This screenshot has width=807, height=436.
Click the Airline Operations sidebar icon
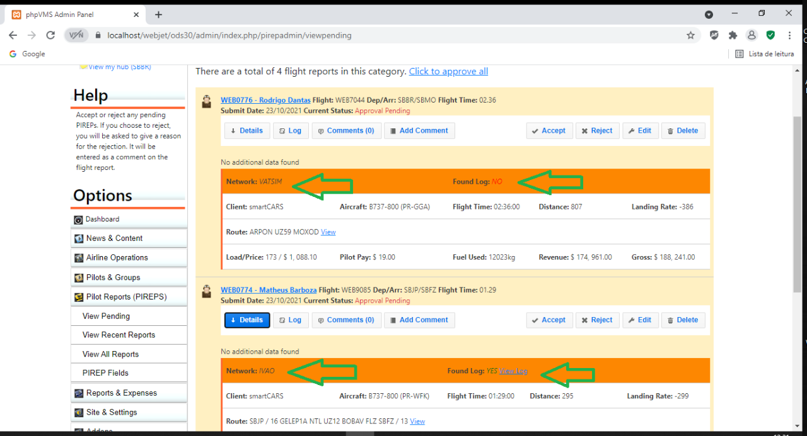[x=79, y=258]
